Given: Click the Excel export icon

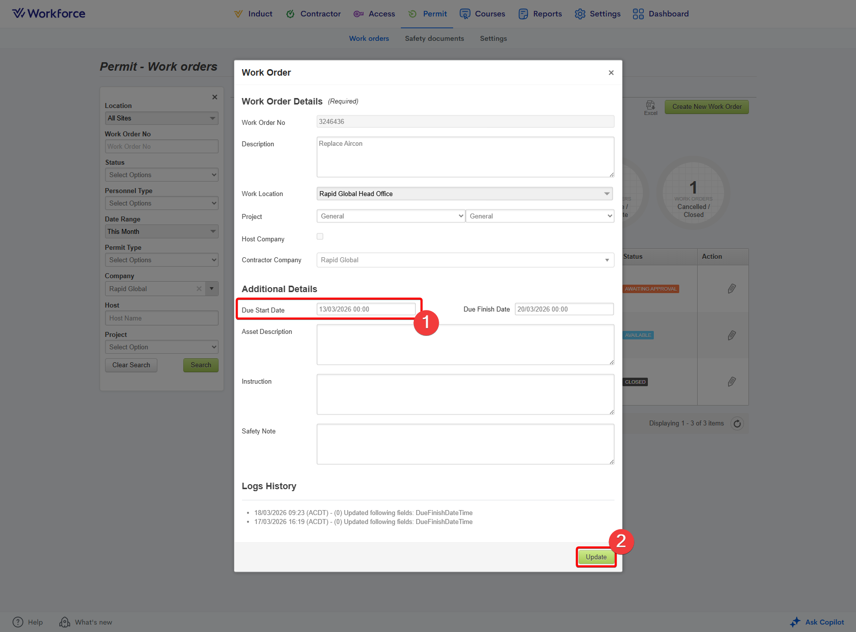Looking at the screenshot, I should pyautogui.click(x=650, y=106).
